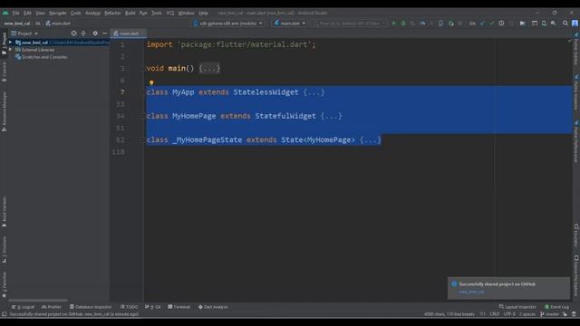
Task: Toggle the Favorites side tool window tab
Action: 4,284
